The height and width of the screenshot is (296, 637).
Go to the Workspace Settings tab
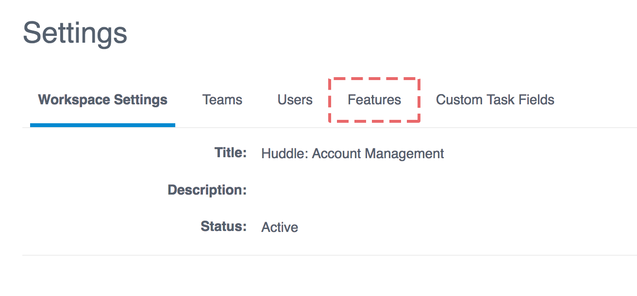pyautogui.click(x=103, y=100)
